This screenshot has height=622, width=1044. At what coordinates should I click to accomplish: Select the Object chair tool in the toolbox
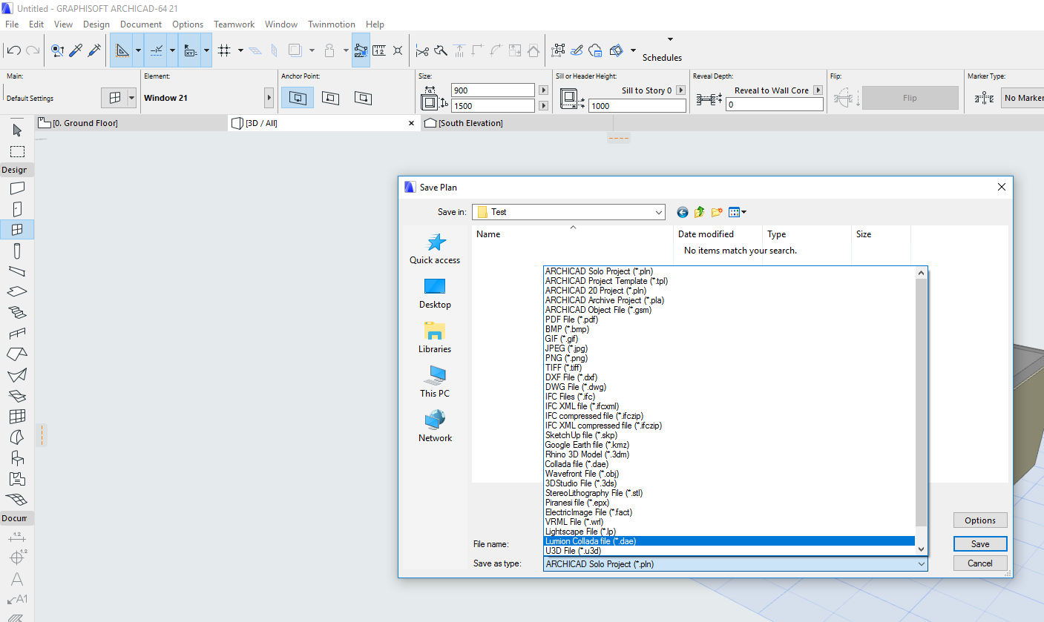17,458
